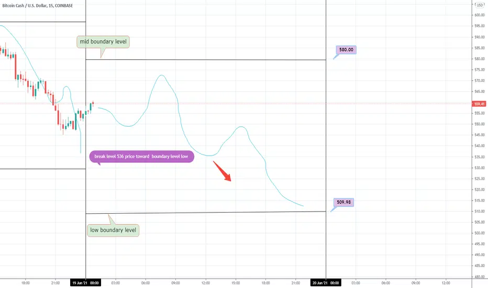This screenshot has height=288, width=488.
Task: Click the 12:00 time label on 19 Jun
Action: point(205,283)
